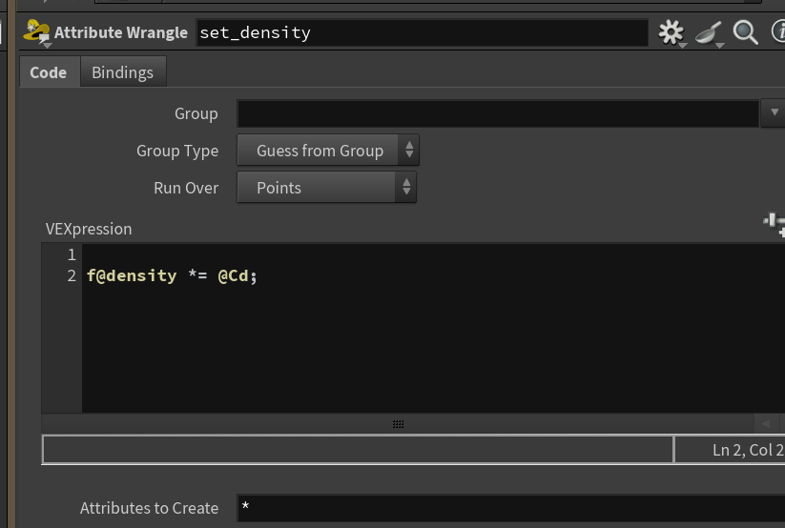This screenshot has height=528, width=785.
Task: Open the gear parameter settings menu
Action: point(671,32)
